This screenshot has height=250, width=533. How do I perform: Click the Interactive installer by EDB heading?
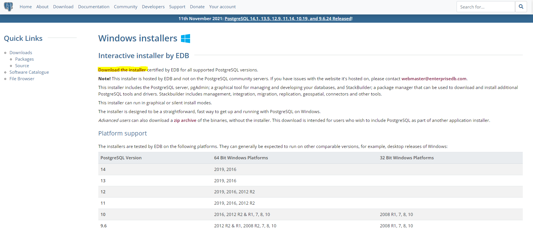144,56
